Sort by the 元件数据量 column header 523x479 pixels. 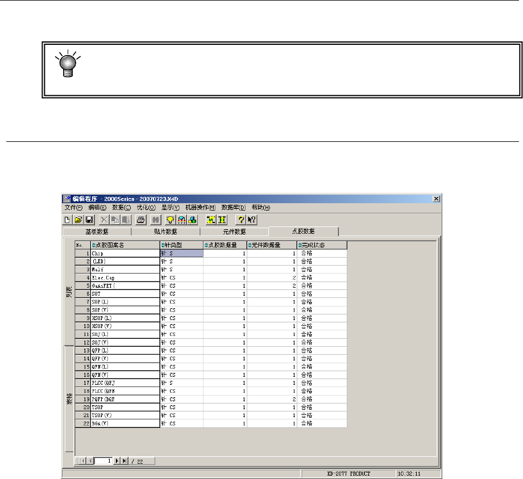coord(272,245)
